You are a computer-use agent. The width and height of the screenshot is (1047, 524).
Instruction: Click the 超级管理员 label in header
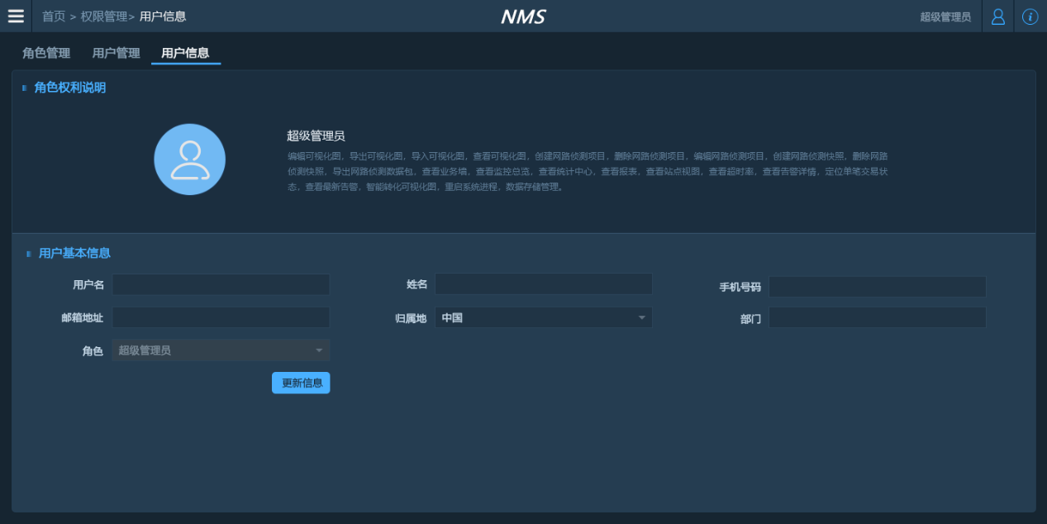pyautogui.click(x=945, y=17)
